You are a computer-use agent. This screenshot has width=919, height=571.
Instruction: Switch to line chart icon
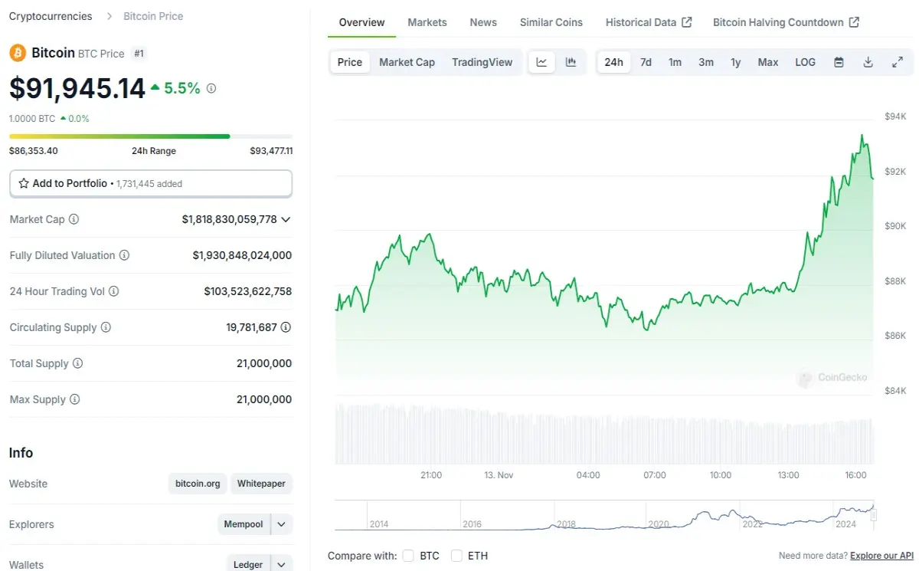coord(541,62)
